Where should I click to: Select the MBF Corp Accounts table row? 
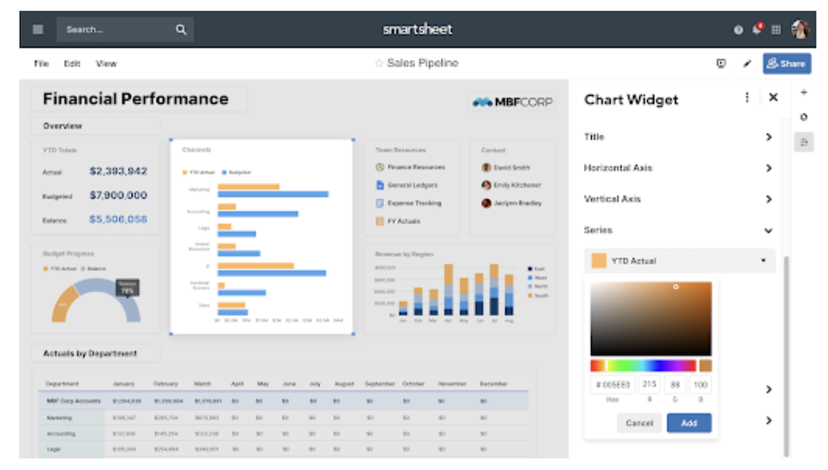pyautogui.click(x=283, y=401)
